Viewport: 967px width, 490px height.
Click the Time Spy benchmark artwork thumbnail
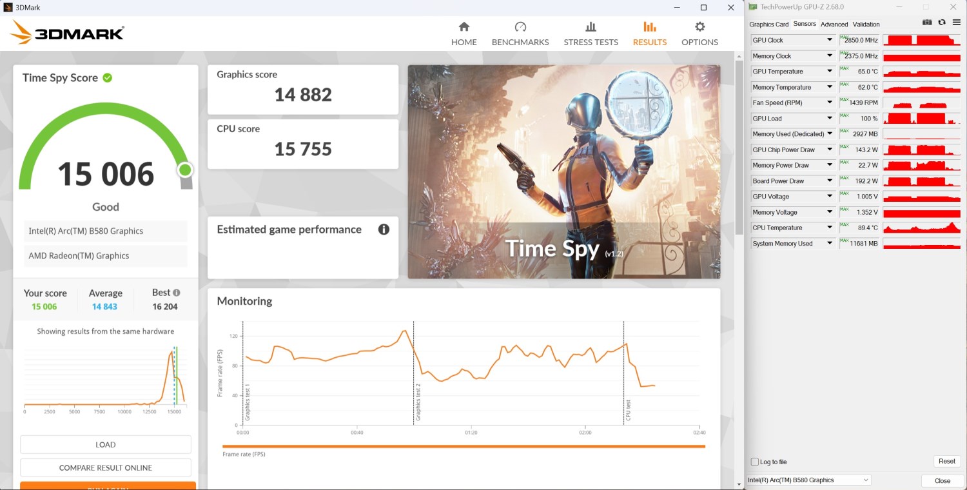564,171
